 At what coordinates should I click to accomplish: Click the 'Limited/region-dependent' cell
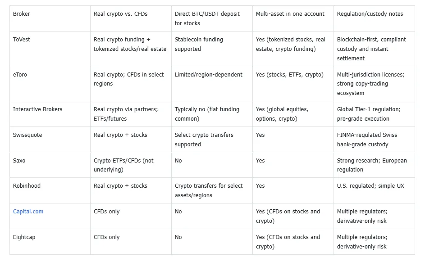[208, 75]
